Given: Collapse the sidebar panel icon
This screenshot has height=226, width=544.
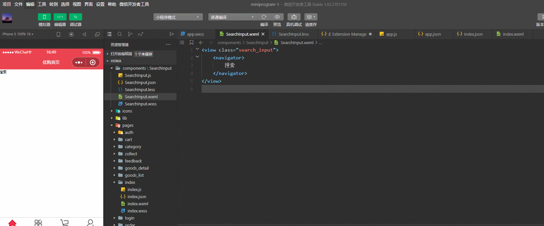Looking at the screenshot, I should coord(172,34).
